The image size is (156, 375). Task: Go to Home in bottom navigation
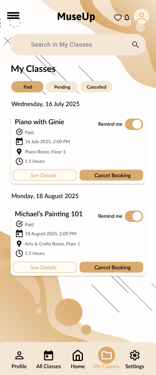(78, 359)
